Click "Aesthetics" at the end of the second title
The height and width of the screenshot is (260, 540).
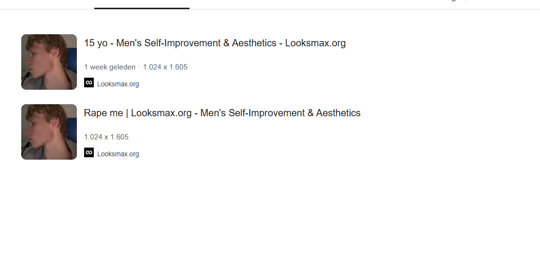click(338, 113)
